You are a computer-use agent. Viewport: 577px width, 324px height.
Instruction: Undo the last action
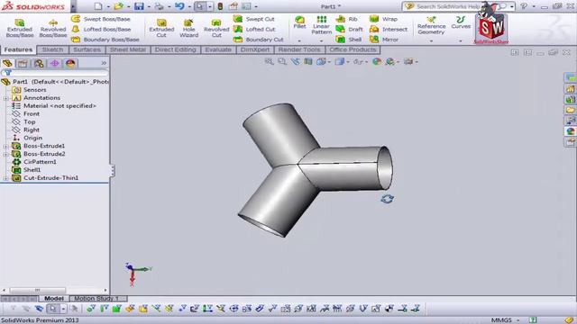pos(179,6)
